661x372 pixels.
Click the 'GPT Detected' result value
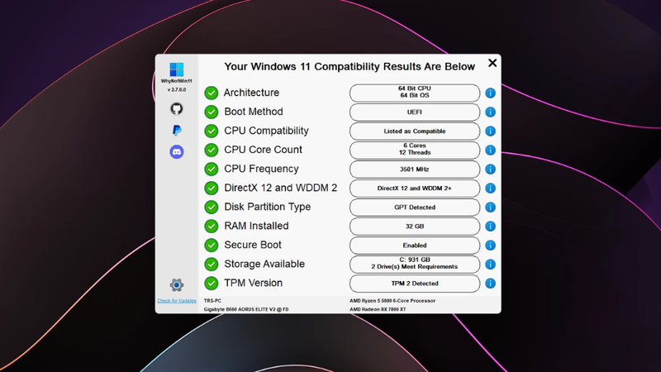point(415,207)
